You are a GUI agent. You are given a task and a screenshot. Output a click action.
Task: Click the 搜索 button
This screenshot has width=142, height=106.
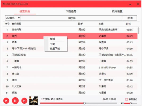130,18
